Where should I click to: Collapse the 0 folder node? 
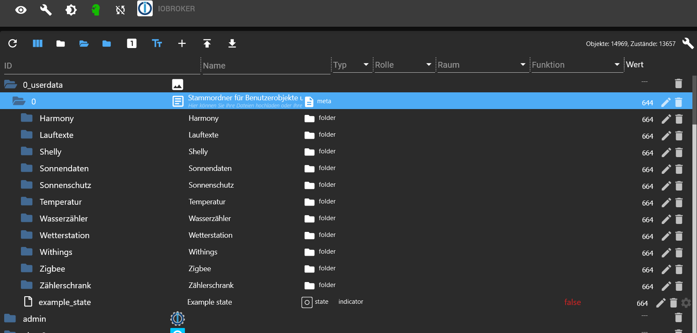click(x=19, y=101)
